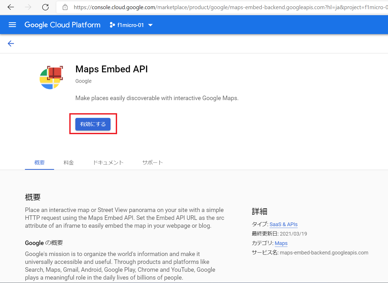
Task: Open the ドキュメント tab
Action: coord(108,162)
